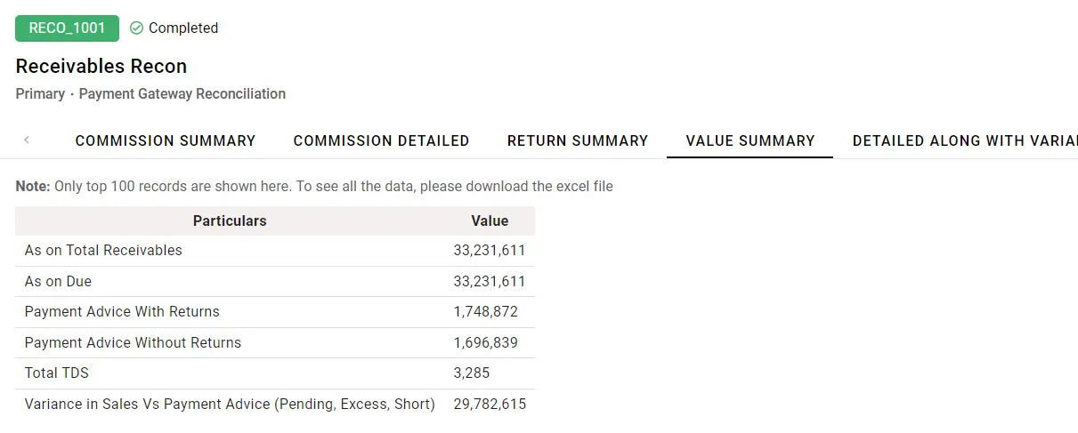Open the Detailed Along With Variance tab
The width and height of the screenshot is (1078, 433).
point(965,140)
